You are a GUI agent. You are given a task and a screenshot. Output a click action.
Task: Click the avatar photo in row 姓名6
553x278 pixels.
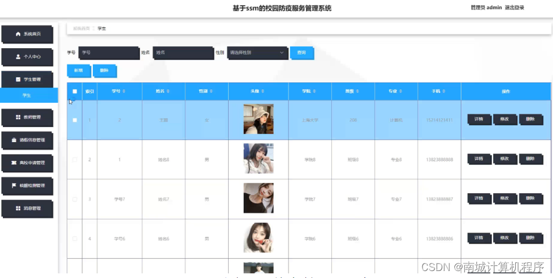point(259,238)
